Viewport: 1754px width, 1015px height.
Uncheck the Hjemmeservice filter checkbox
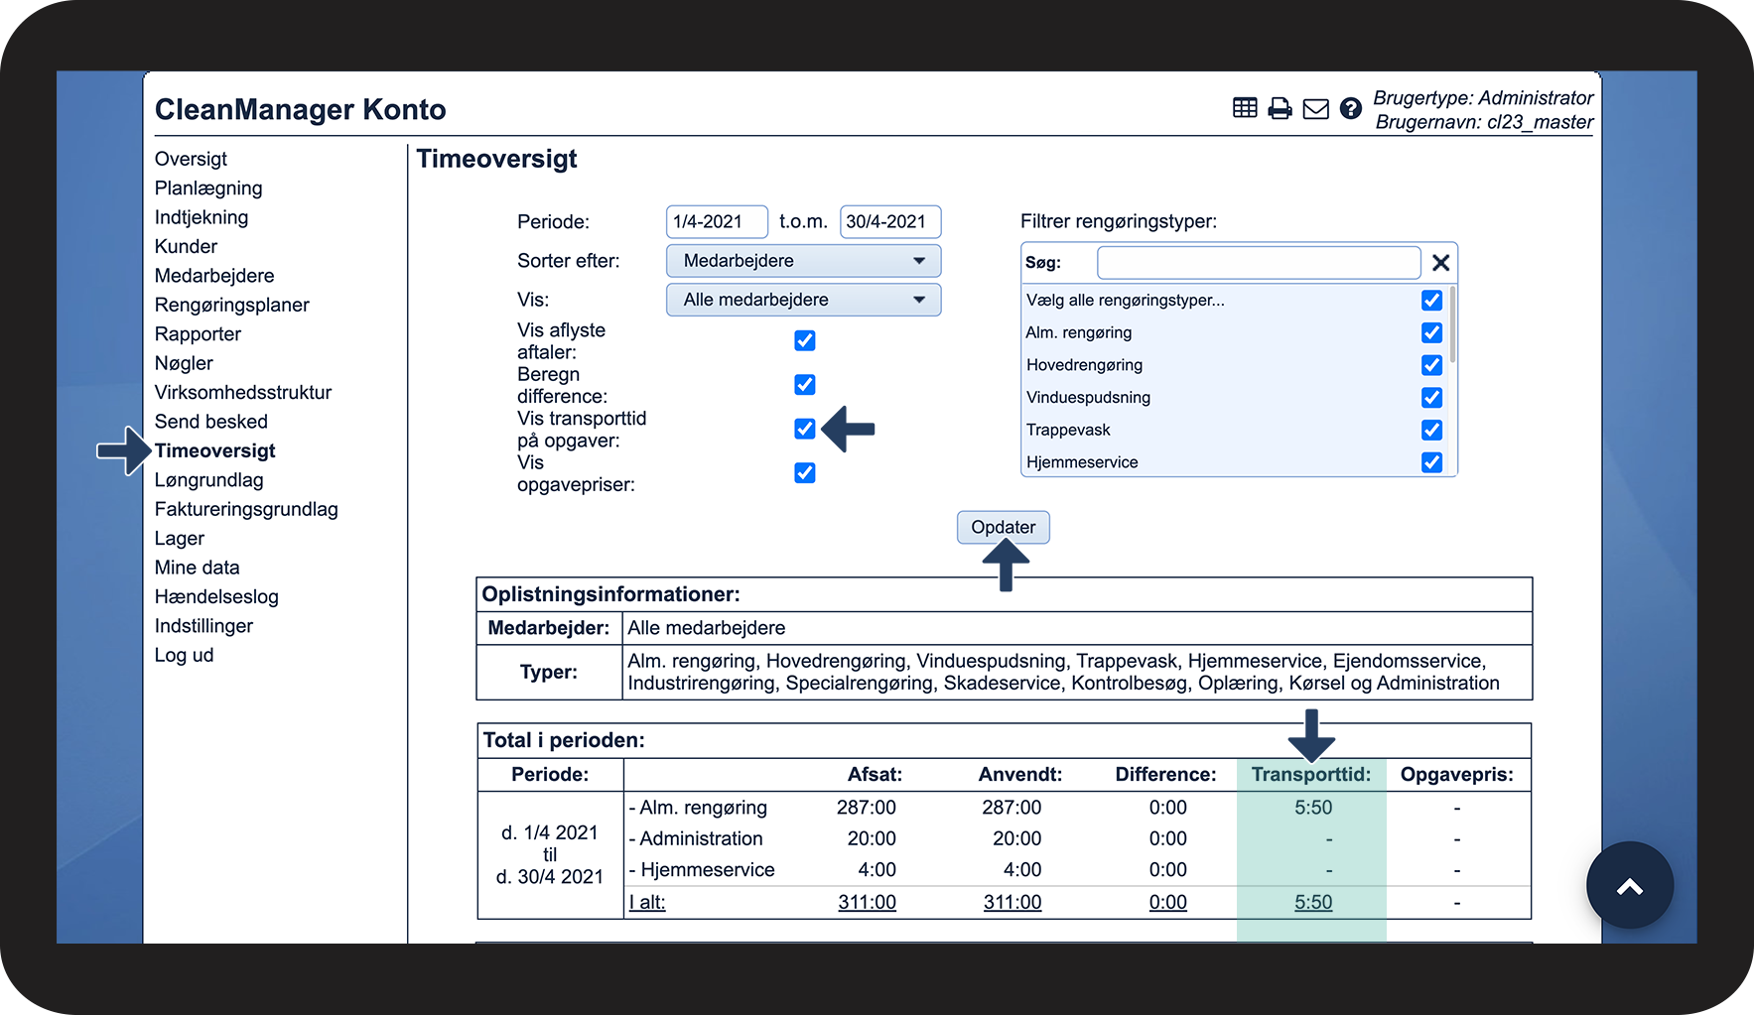[x=1431, y=462]
